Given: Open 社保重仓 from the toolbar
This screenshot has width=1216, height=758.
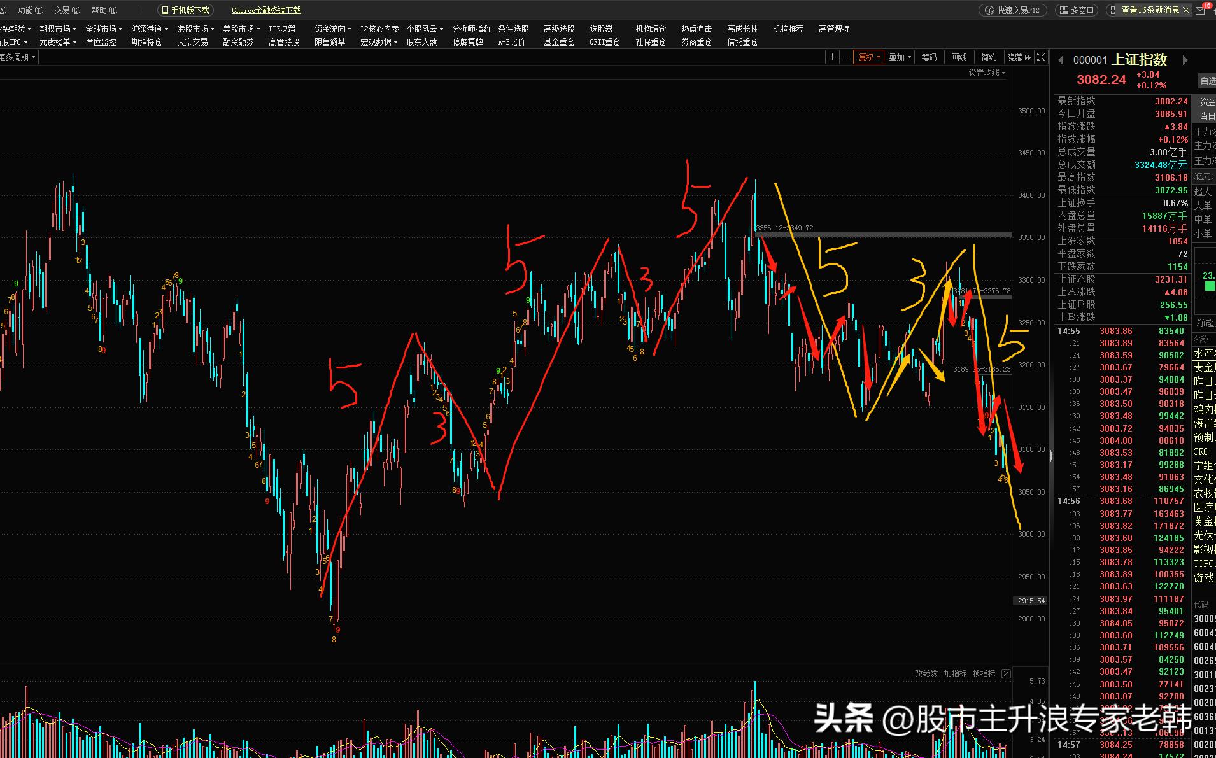Looking at the screenshot, I should 651,42.
